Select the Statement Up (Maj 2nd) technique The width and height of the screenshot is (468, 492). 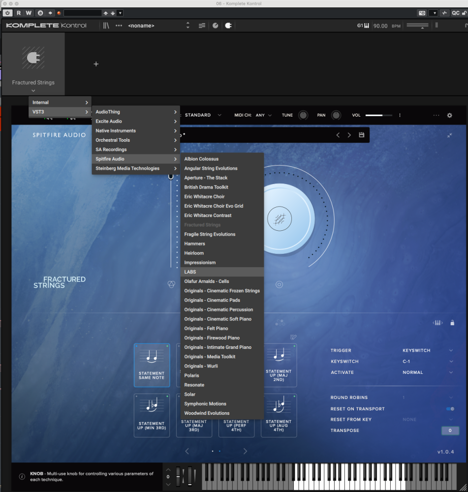[x=279, y=365]
